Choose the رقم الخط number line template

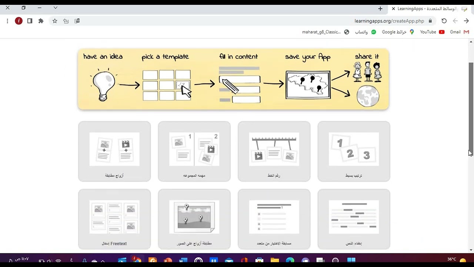274,151
